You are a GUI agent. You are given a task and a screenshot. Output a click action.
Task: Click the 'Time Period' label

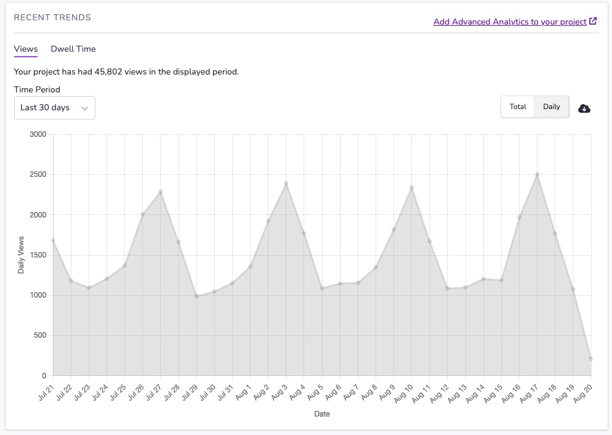click(37, 89)
